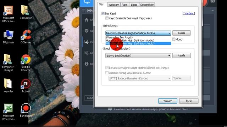This screenshot has width=227, height=127.
Task: Launch Google Chrome from the desktop
Action: (26, 63)
